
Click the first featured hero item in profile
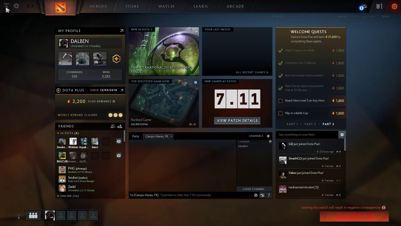point(65,59)
